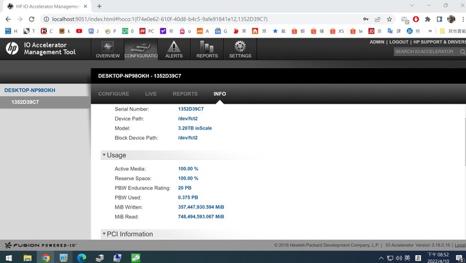The image size is (466, 263).
Task: Open Microsoft Edge from taskbar
Action: point(82,258)
